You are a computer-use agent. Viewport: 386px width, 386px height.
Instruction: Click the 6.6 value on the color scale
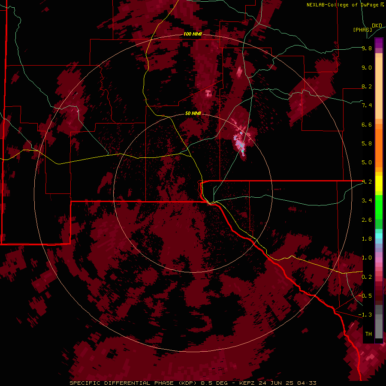pyautogui.click(x=367, y=124)
